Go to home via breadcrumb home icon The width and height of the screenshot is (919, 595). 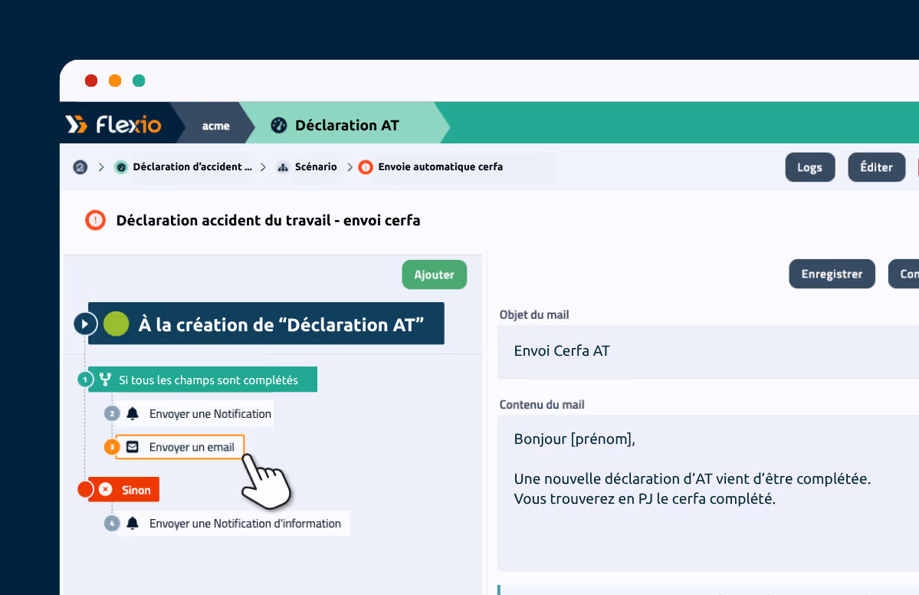click(80, 167)
